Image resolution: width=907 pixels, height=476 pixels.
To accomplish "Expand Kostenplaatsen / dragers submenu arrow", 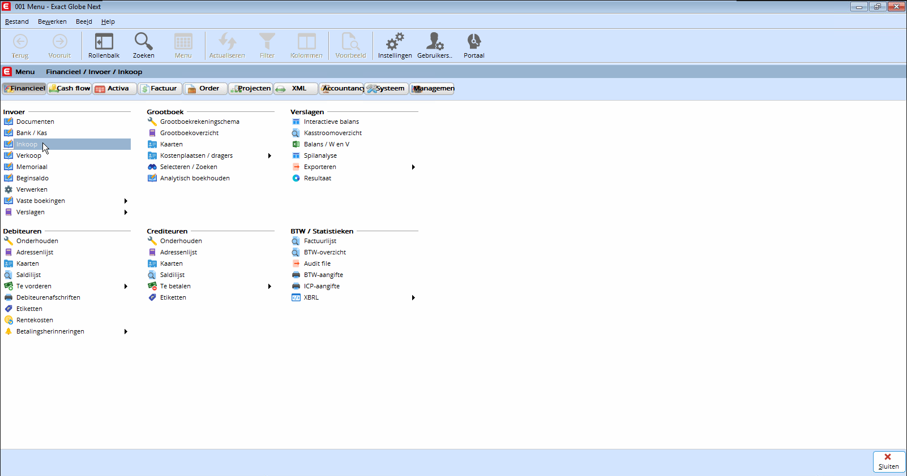I will coord(269,155).
